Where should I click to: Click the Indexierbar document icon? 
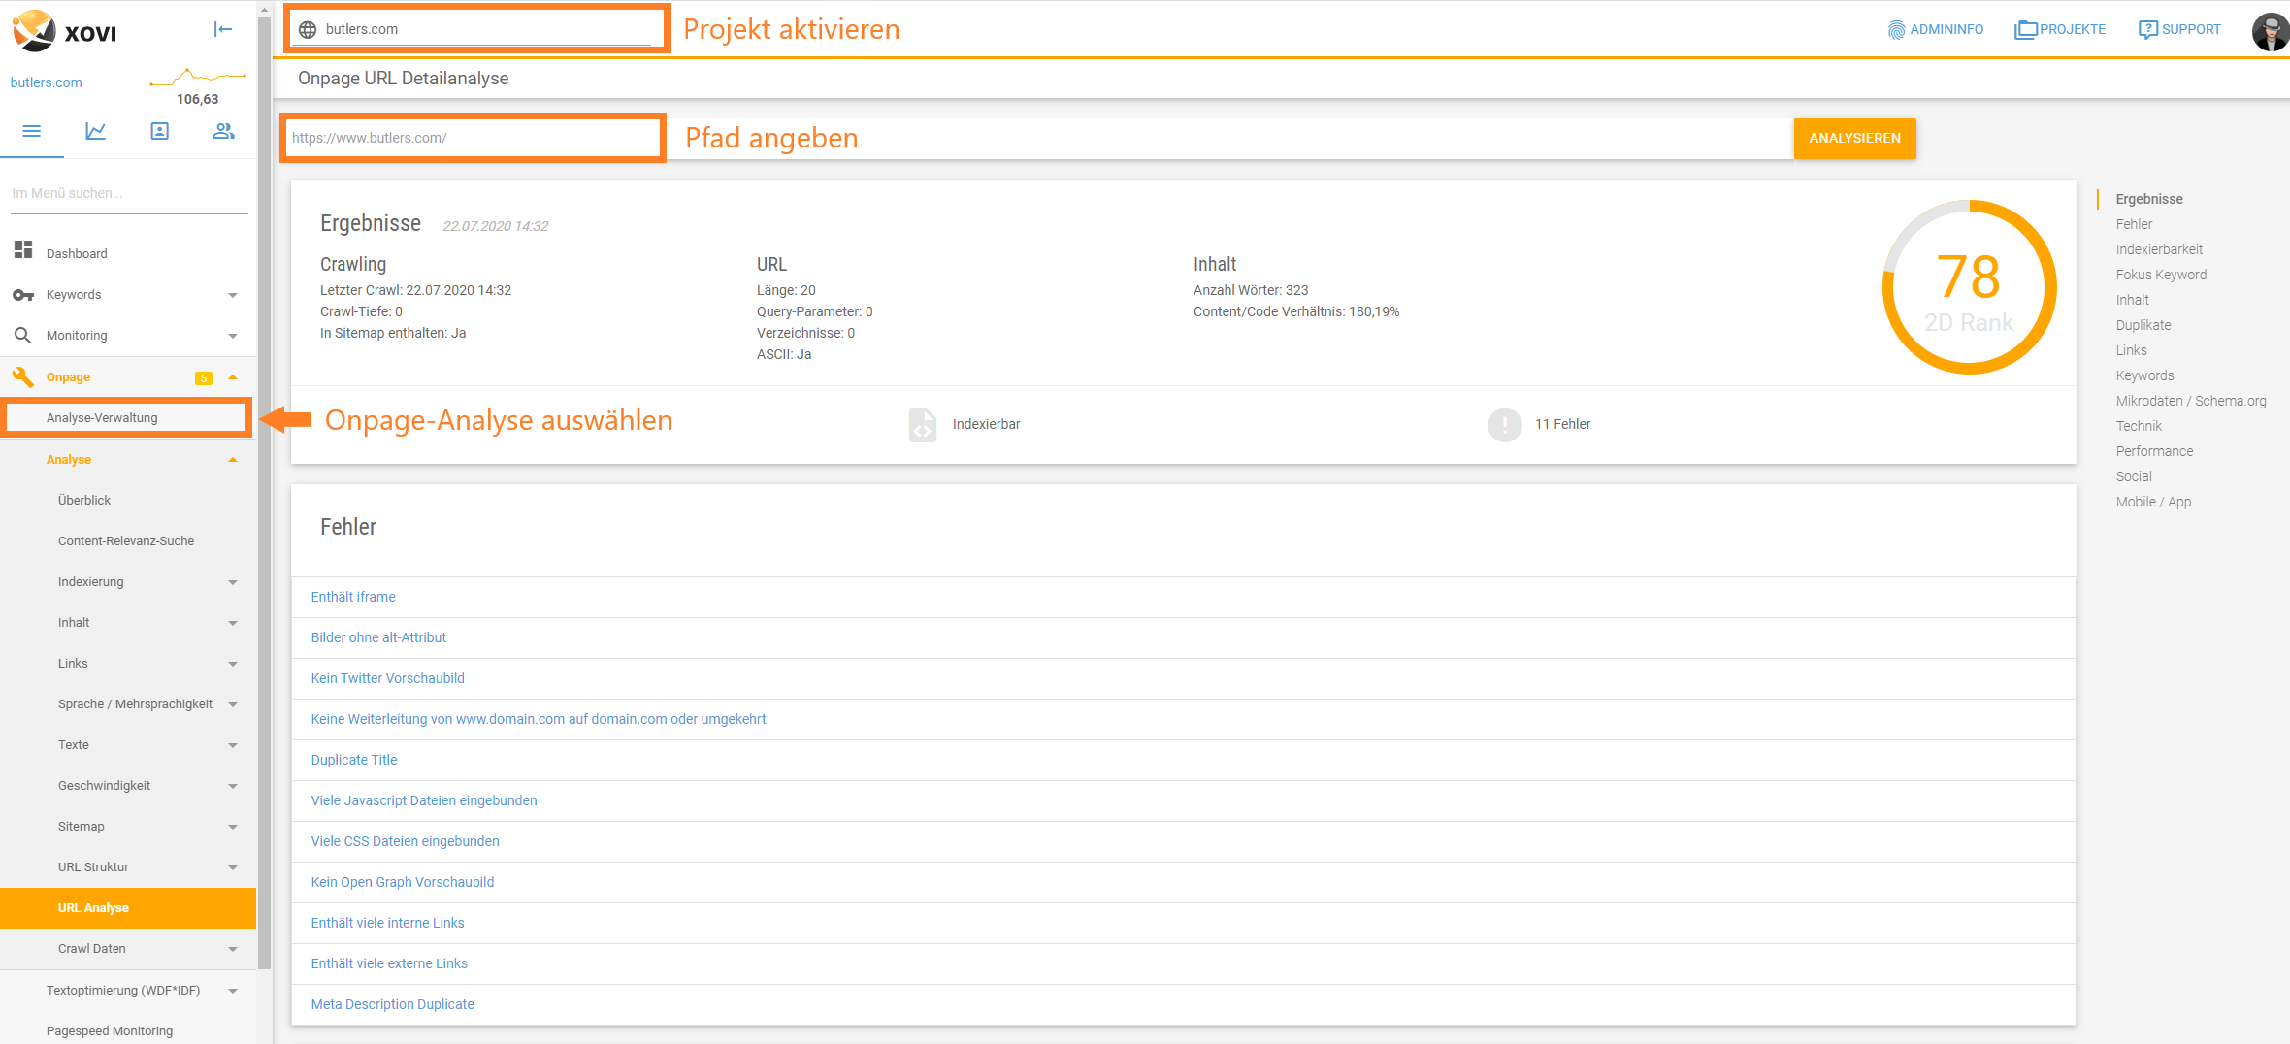[923, 425]
